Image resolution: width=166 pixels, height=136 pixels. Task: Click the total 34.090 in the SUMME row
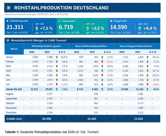pyautogui.click(x=46, y=119)
